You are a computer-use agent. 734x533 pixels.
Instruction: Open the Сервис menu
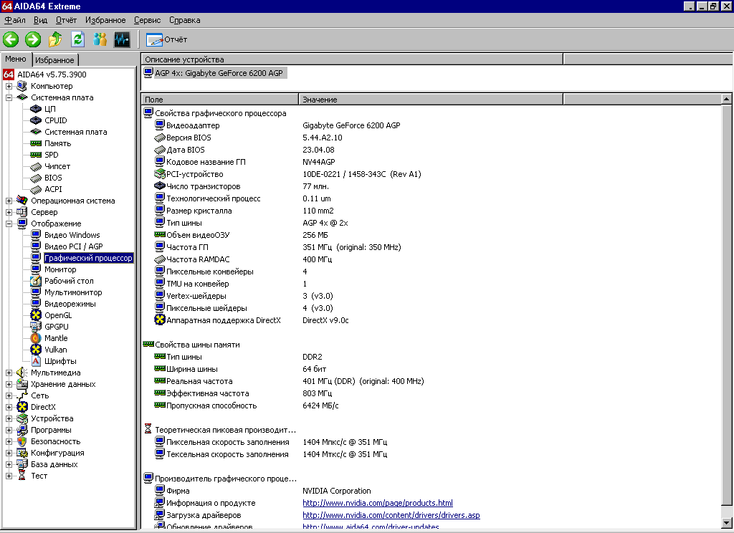[x=147, y=20]
